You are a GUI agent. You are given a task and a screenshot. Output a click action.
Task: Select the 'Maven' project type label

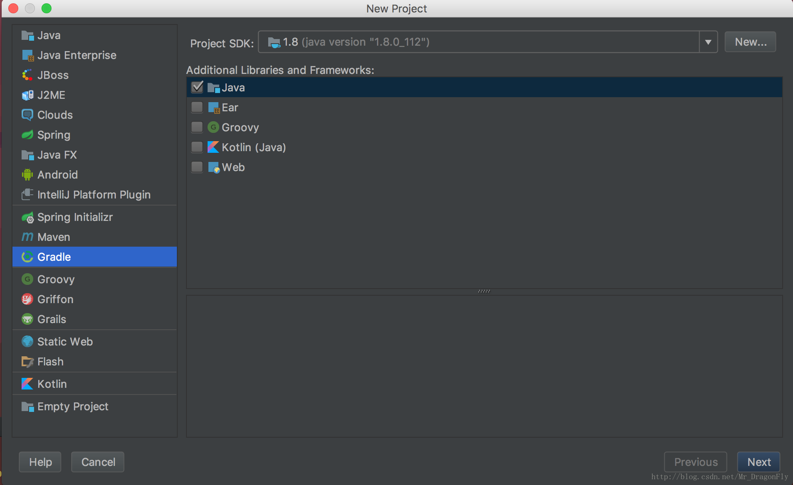point(54,237)
